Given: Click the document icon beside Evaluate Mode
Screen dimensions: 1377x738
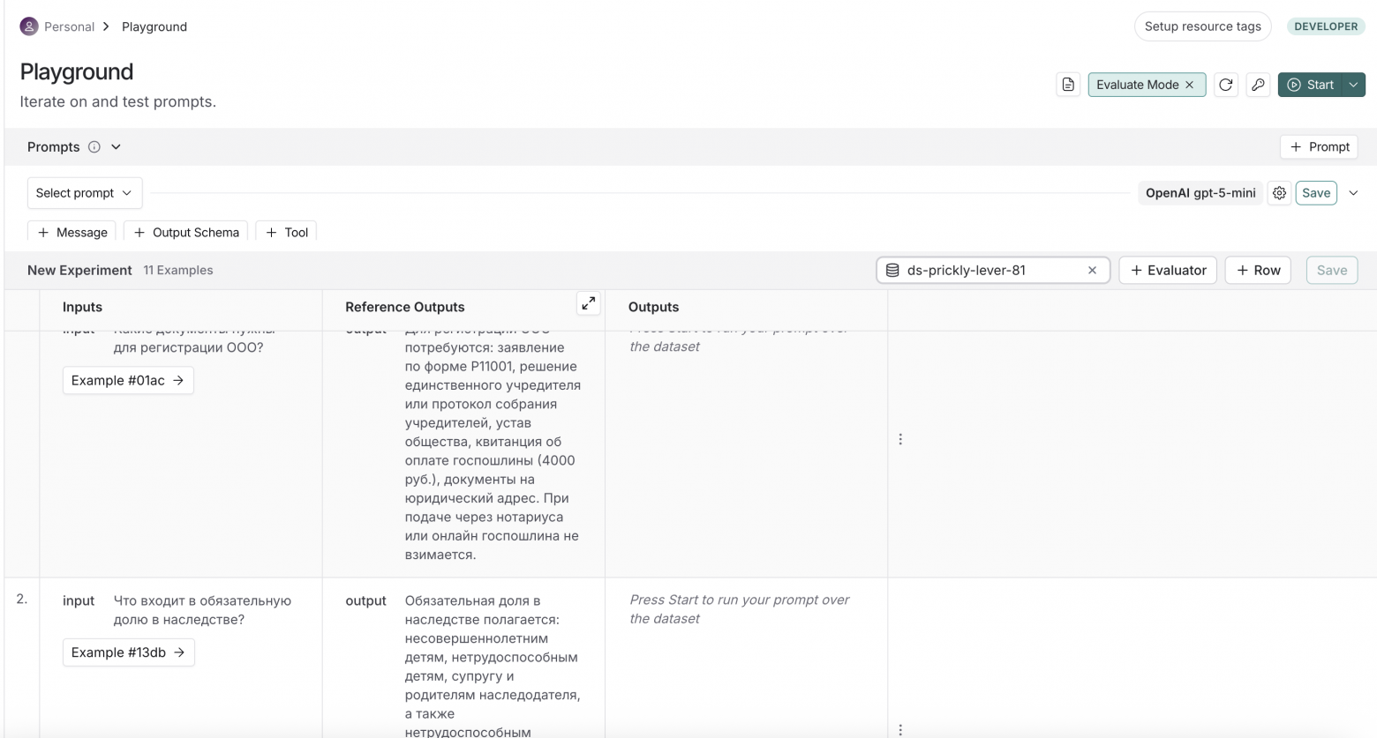Looking at the screenshot, I should [x=1068, y=85].
